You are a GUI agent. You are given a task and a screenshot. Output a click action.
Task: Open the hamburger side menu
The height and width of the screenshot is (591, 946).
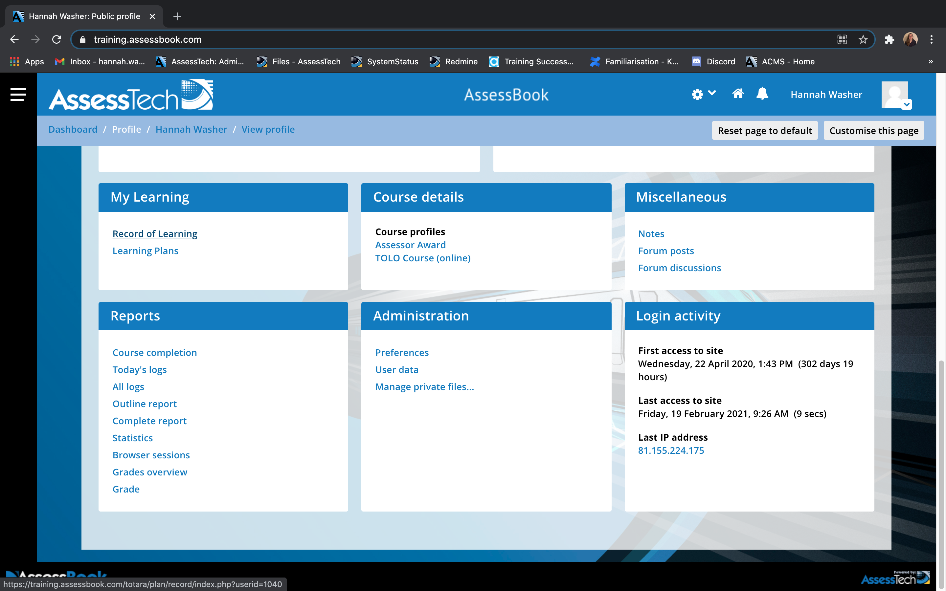coord(18,94)
